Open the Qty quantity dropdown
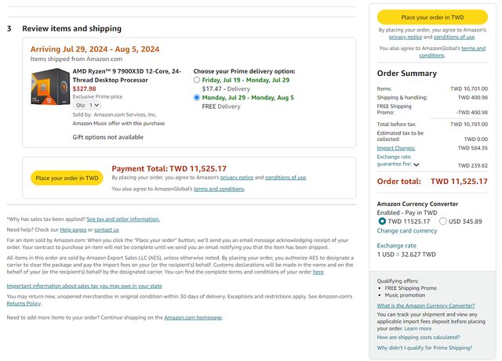The image size is (502, 361). (88, 105)
